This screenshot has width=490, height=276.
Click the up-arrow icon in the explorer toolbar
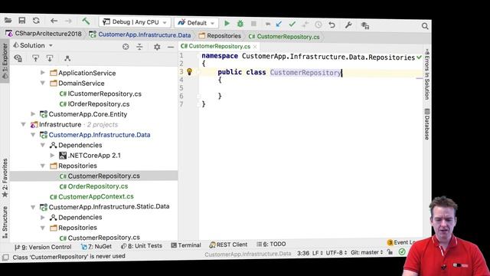(x=36, y=58)
